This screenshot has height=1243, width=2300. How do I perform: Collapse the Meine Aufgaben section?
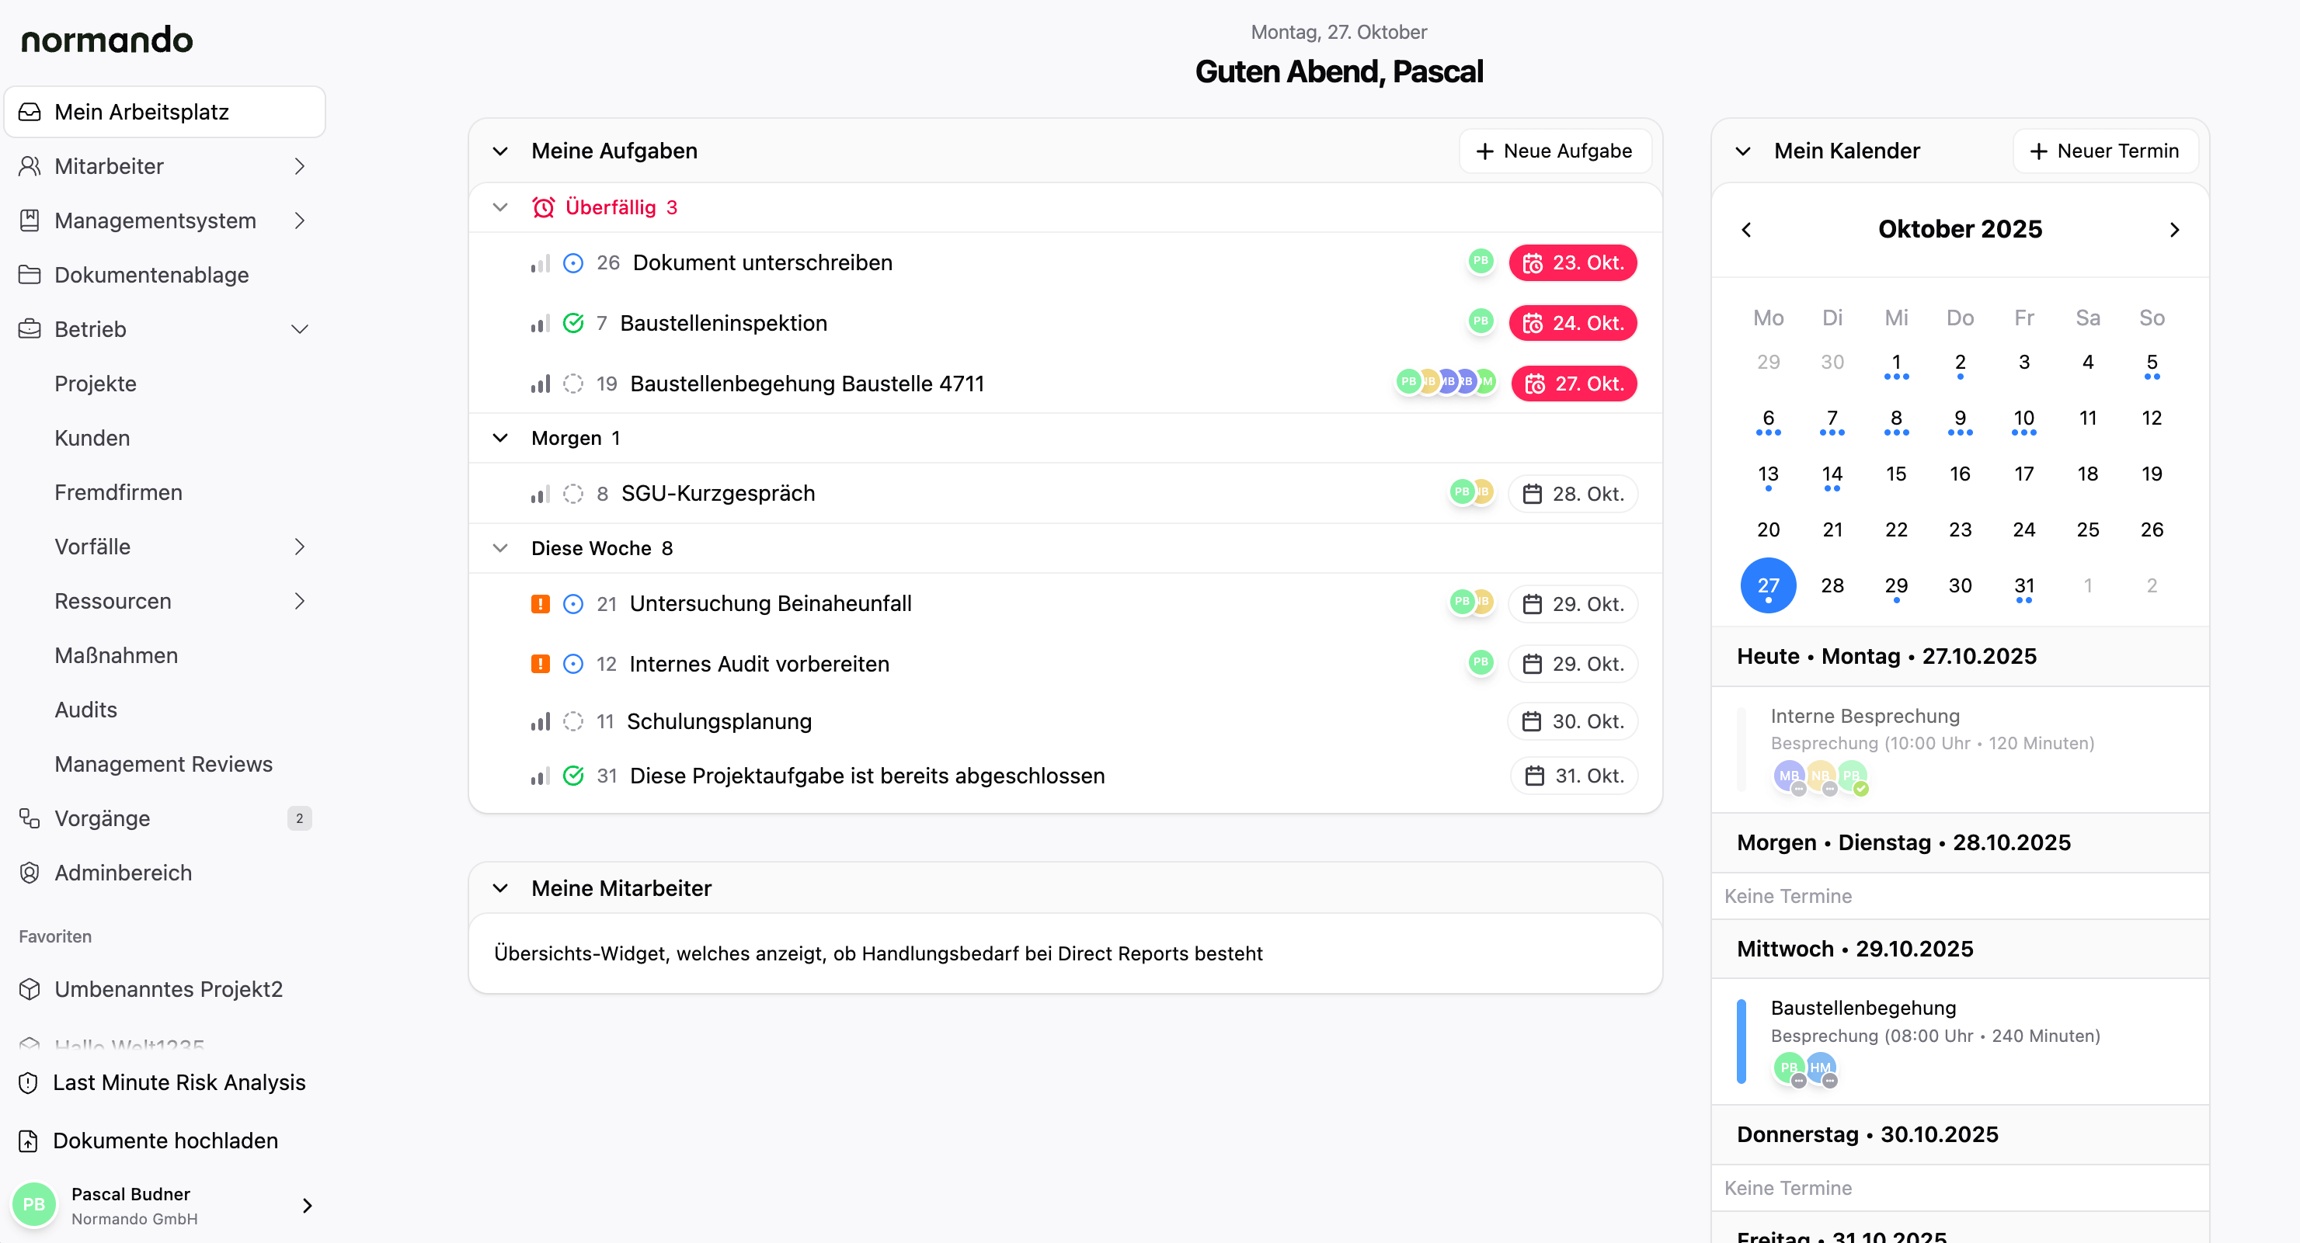(500, 151)
